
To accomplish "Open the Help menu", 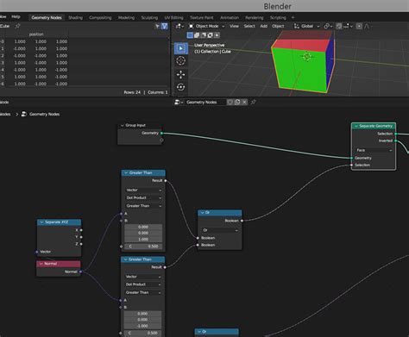I will click(16, 16).
